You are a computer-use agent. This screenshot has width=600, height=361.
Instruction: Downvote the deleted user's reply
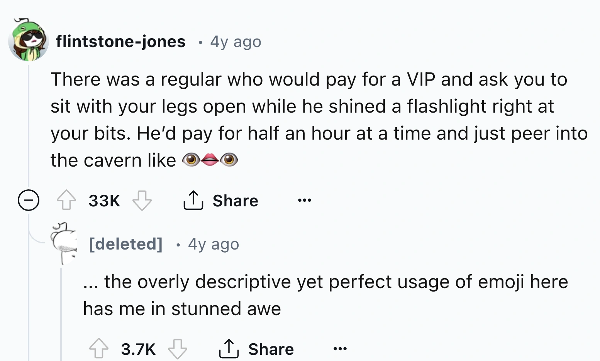tap(177, 349)
